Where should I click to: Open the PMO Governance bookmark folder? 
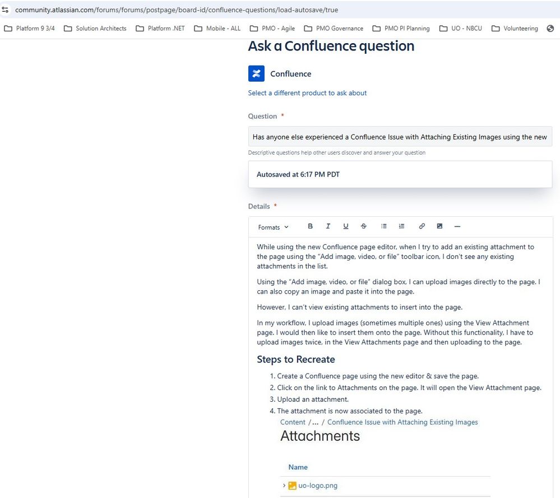pos(334,29)
